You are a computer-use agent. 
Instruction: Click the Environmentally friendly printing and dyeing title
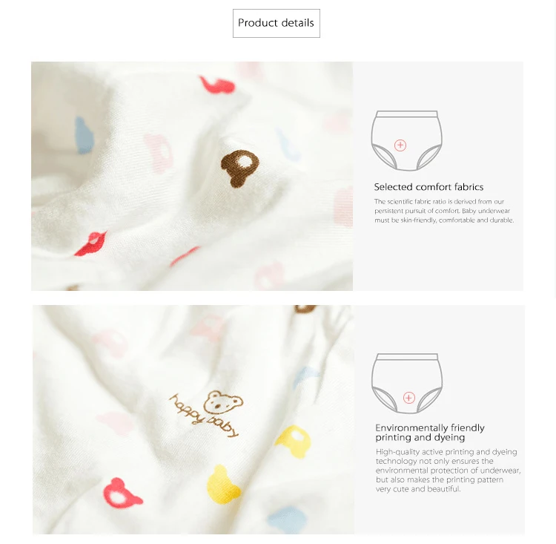pos(430,432)
